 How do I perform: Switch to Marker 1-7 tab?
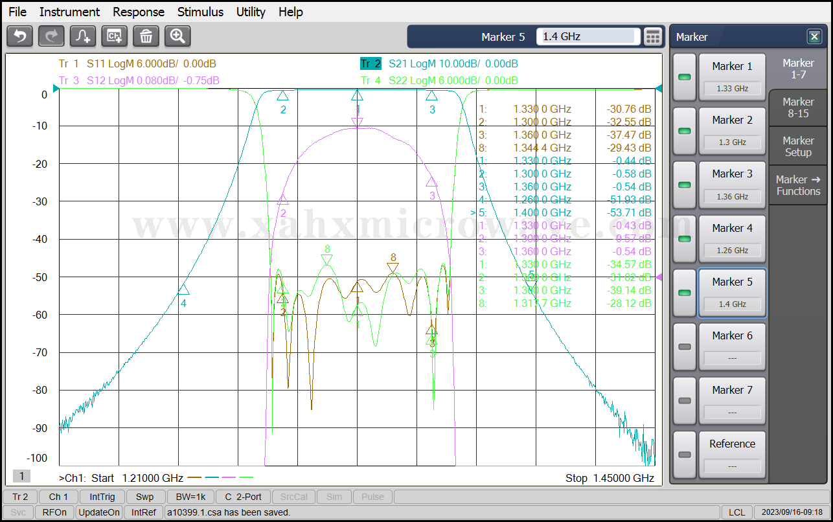[798, 69]
